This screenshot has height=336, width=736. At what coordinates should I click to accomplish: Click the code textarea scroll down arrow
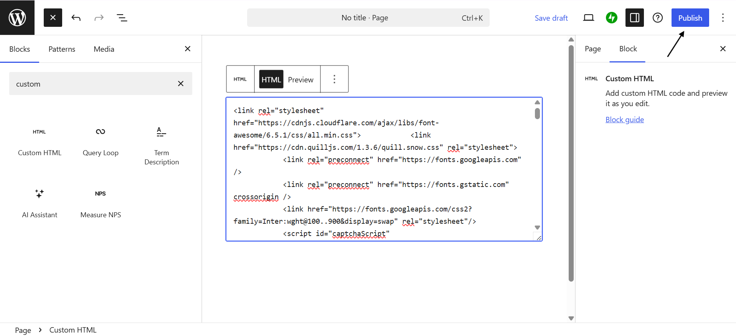pos(537,227)
